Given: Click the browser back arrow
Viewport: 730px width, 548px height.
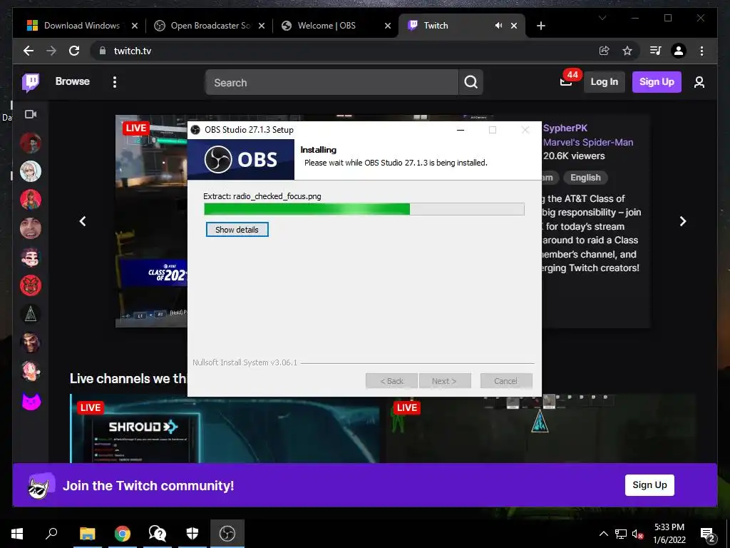Looking at the screenshot, I should click(x=29, y=51).
